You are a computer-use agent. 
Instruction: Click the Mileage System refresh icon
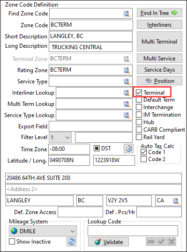(x=71, y=242)
